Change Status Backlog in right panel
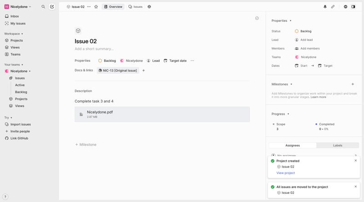 (x=303, y=31)
